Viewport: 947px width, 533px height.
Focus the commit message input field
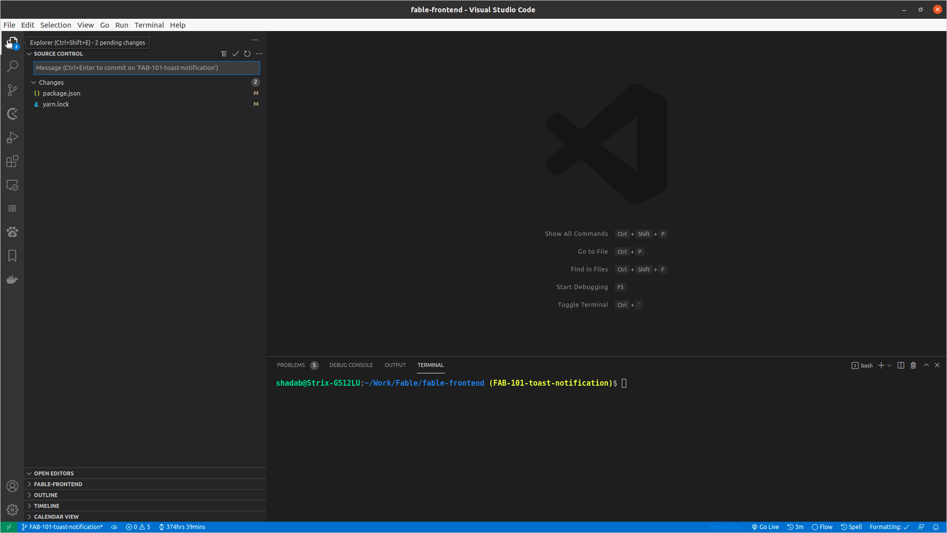click(146, 68)
